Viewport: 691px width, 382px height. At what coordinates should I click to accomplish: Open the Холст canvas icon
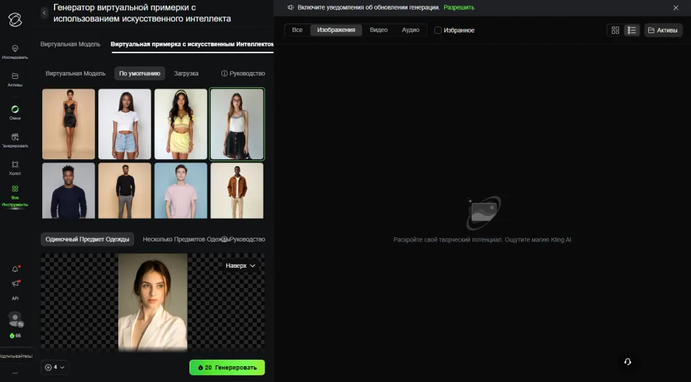coord(15,165)
